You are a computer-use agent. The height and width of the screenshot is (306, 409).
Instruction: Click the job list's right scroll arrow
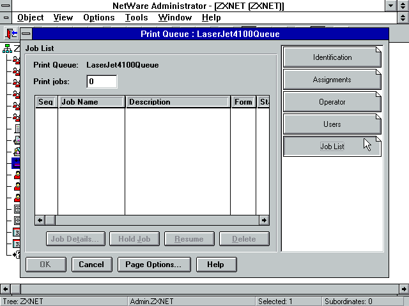(x=264, y=221)
